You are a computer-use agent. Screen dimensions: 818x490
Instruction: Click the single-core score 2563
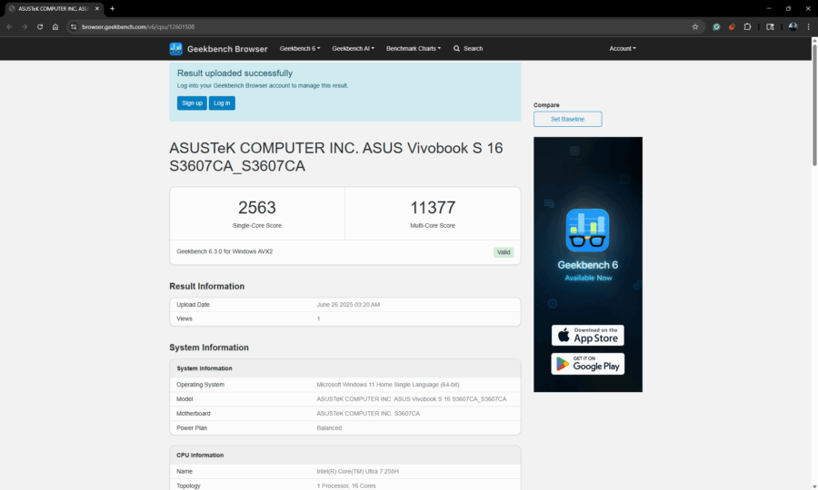click(256, 207)
